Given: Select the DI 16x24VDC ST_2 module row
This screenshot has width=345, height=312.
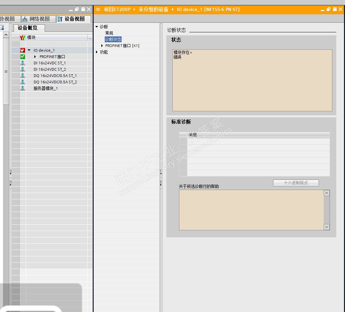Looking at the screenshot, I should (52, 70).
